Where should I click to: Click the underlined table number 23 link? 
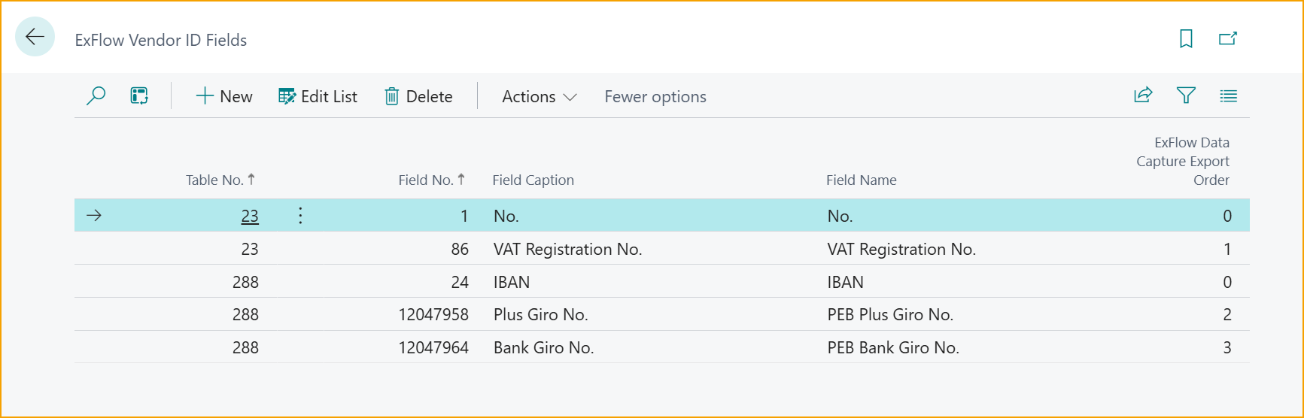point(250,217)
